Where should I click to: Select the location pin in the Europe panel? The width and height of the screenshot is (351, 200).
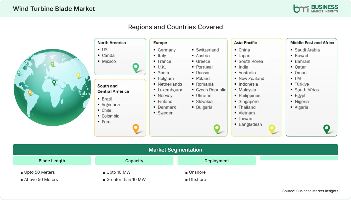217,129
